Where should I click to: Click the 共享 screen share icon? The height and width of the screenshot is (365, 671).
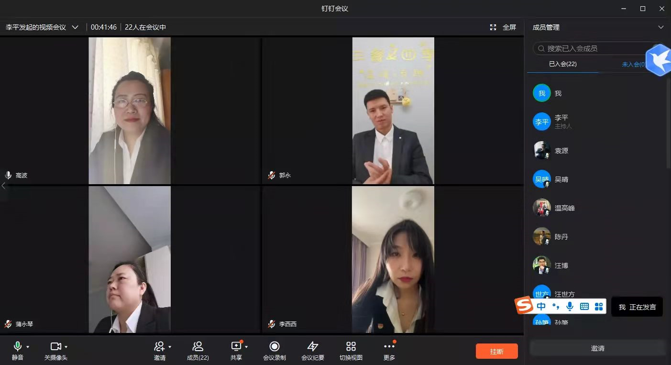click(x=236, y=346)
